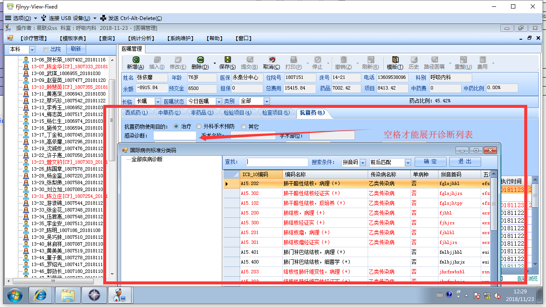
Task: Open the 本科 department dropdown
Action: pyautogui.click(x=32, y=50)
